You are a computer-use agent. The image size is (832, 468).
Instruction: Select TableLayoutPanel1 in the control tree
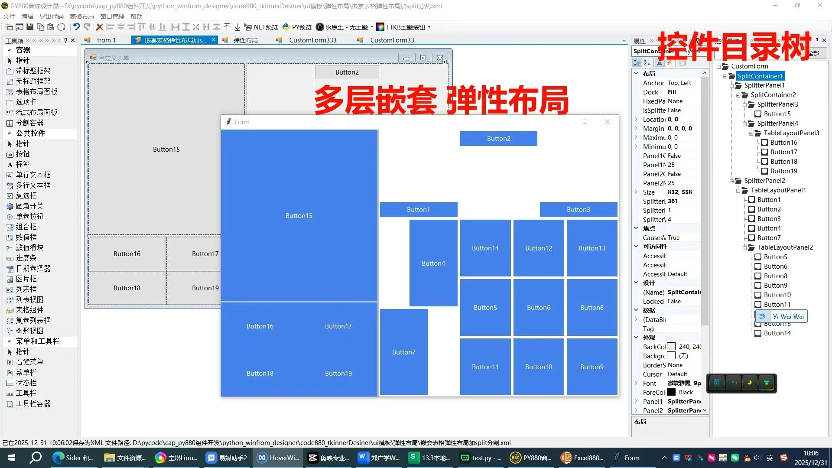coord(778,190)
